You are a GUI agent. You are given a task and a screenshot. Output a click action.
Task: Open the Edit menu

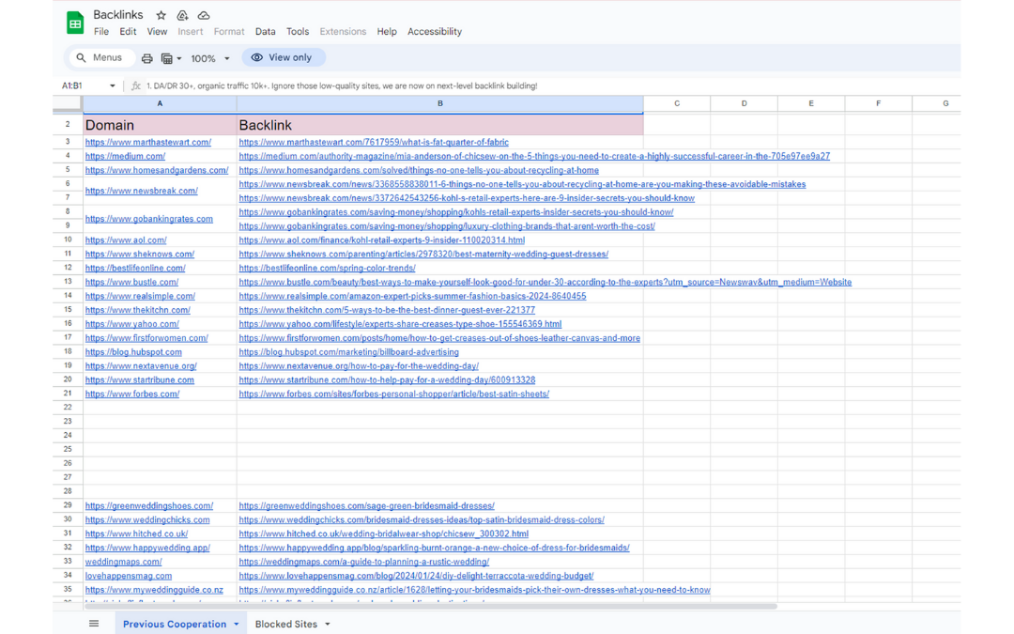tap(128, 31)
